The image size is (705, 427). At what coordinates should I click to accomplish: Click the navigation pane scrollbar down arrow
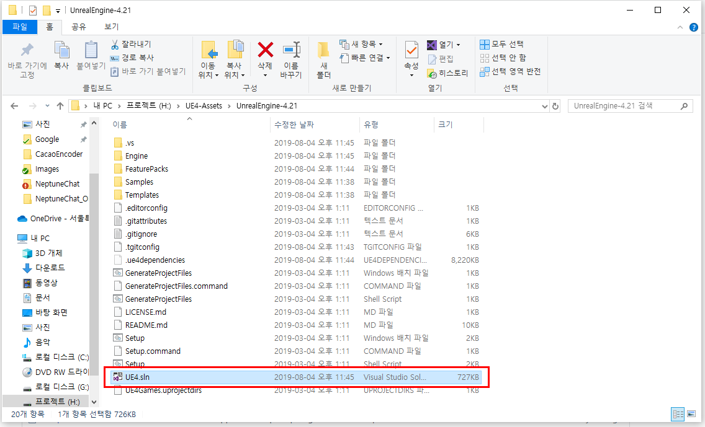tap(94, 402)
